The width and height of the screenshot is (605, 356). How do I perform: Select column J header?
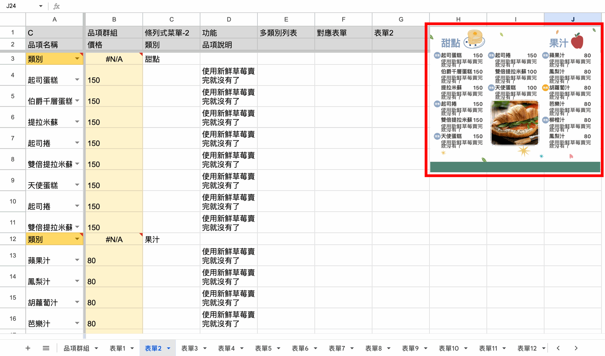click(x=573, y=19)
